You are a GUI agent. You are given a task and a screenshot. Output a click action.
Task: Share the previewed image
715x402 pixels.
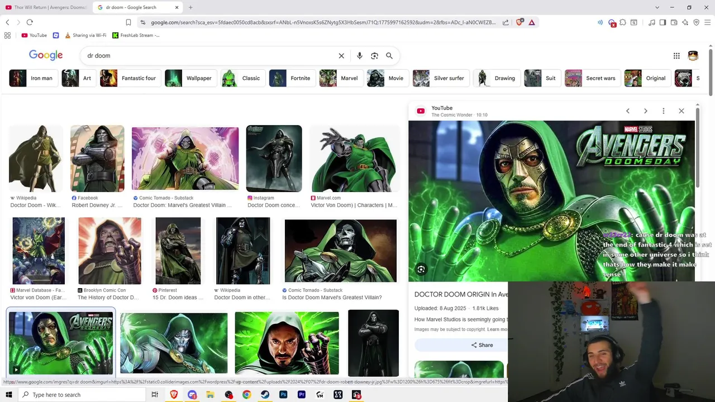click(x=482, y=345)
